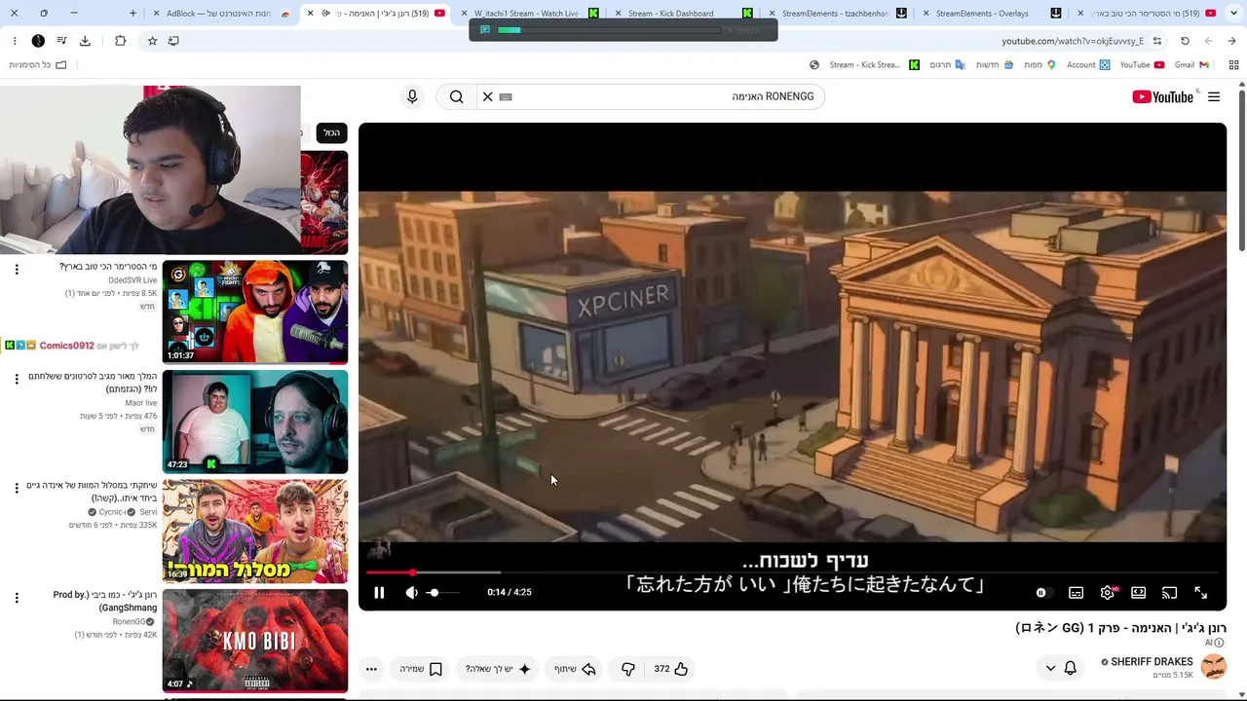Save the video with the שמירה button
The height and width of the screenshot is (701, 1247).
click(421, 669)
